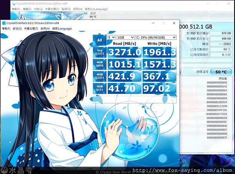Click the CrystalDiskInfo title bar app icon
235x174 pixels.
coord(14,4)
